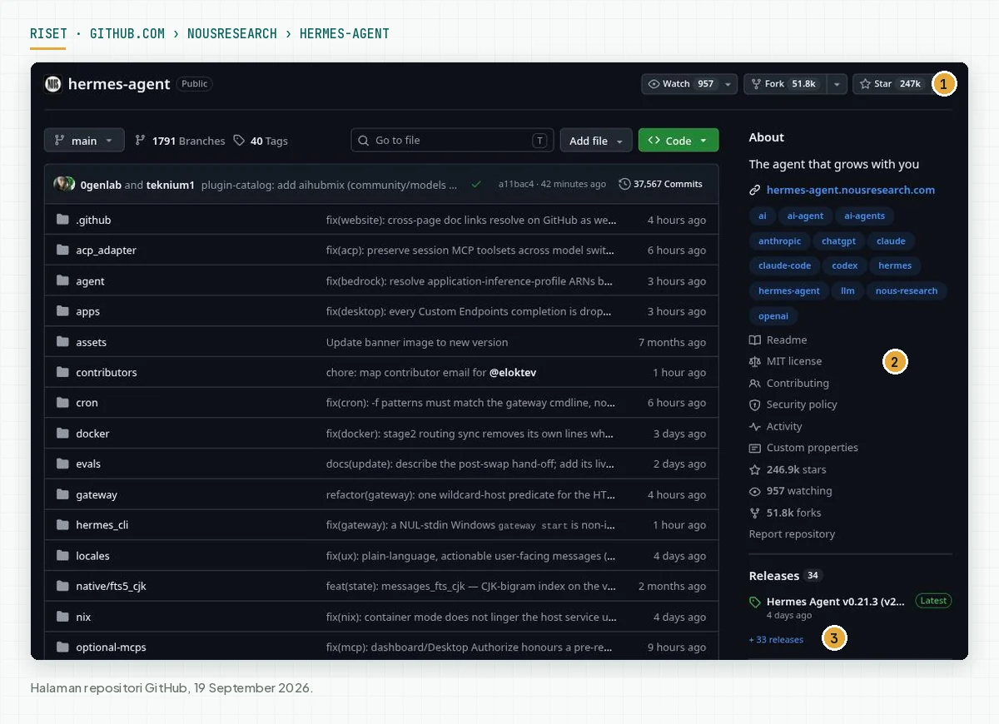
Task: Click the folder icon beside assets
Action: coord(62,342)
